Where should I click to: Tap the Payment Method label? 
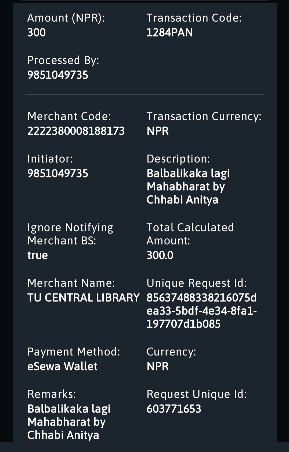coord(74,352)
